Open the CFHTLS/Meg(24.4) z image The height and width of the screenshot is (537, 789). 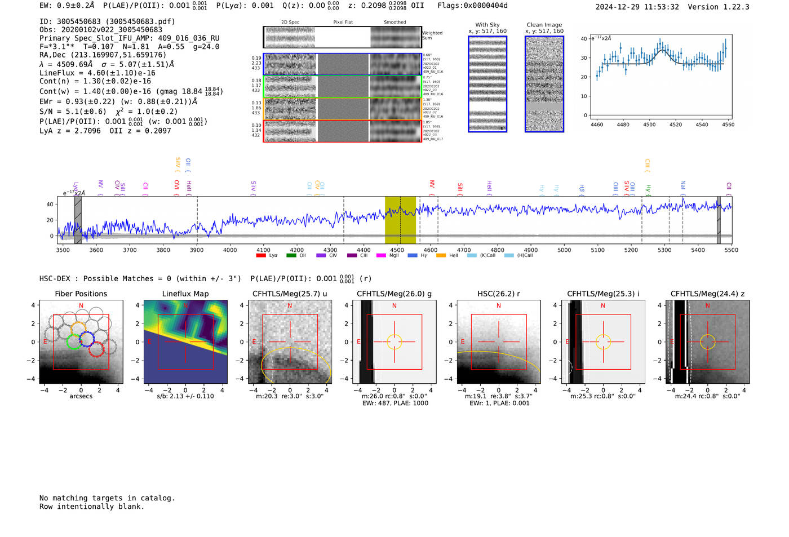click(708, 342)
